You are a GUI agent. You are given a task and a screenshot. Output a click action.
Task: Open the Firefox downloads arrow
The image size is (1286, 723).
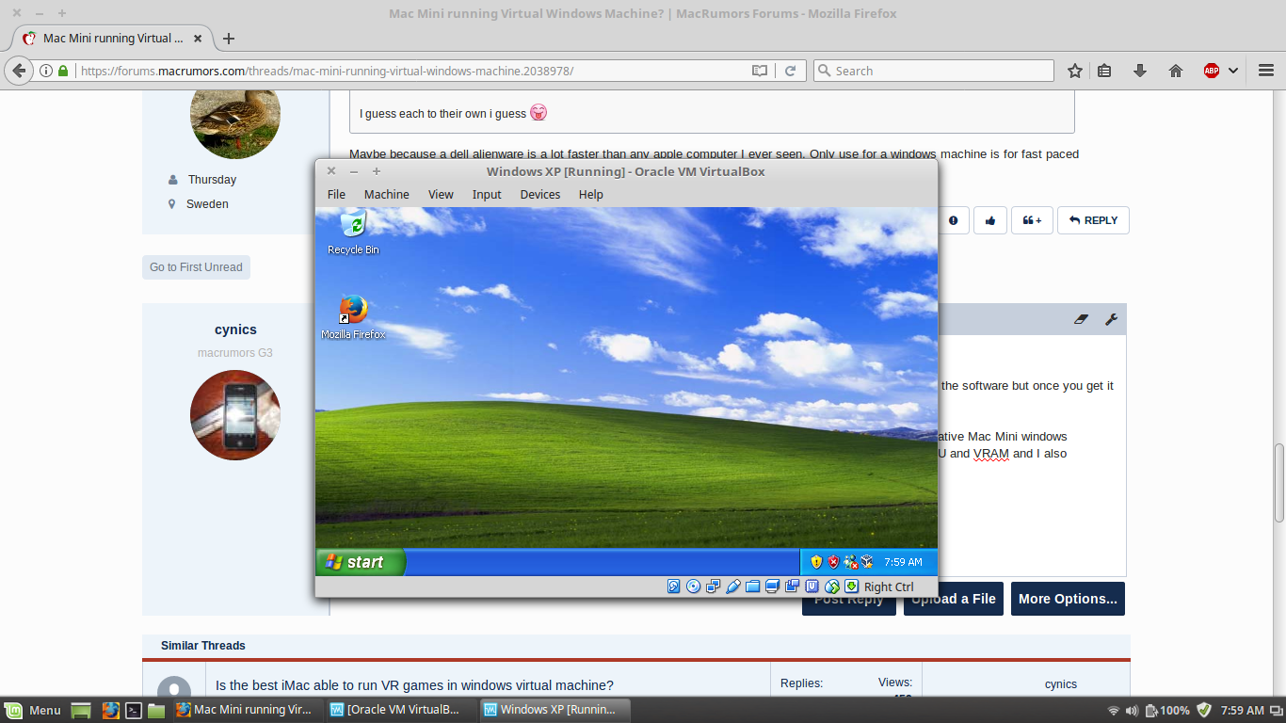(1140, 71)
